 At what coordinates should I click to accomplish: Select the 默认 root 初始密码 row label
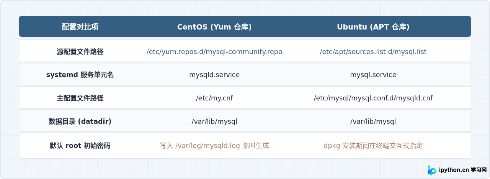(x=80, y=146)
